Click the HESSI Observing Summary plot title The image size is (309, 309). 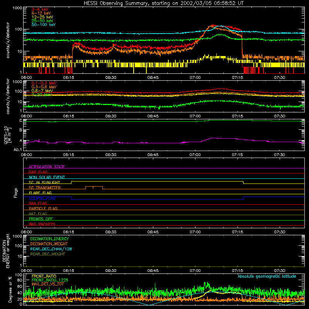tap(164, 3)
